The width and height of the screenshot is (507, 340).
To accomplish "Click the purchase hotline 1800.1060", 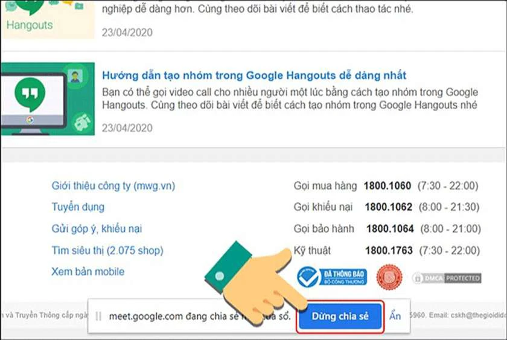I will click(x=387, y=185).
